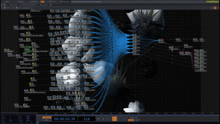220x124 pixels.
Task: Open the FORUM link in the top bar
Action: pos(20,2)
